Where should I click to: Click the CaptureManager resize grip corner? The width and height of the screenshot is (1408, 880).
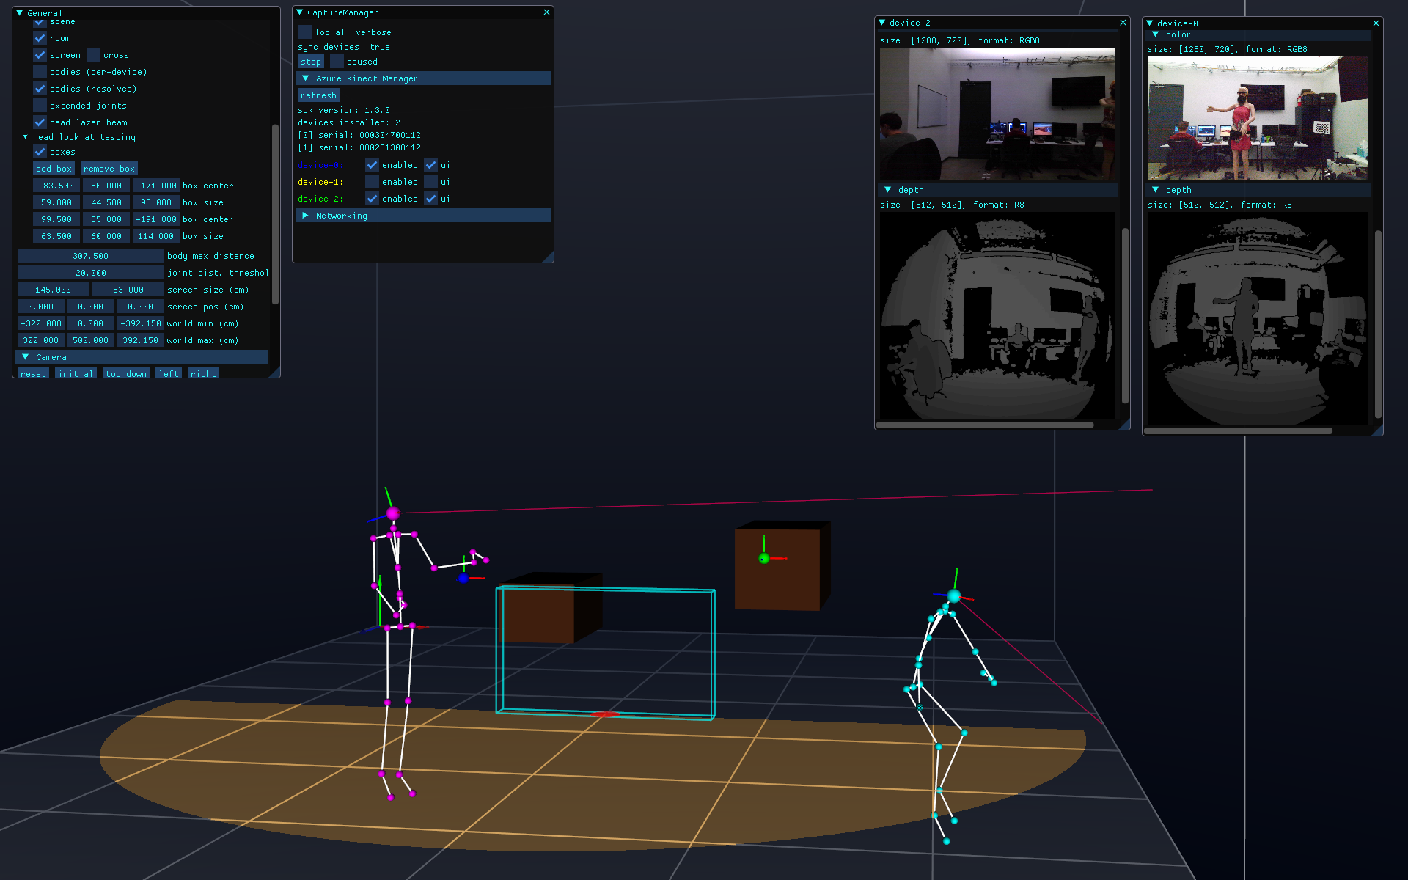[x=548, y=257]
